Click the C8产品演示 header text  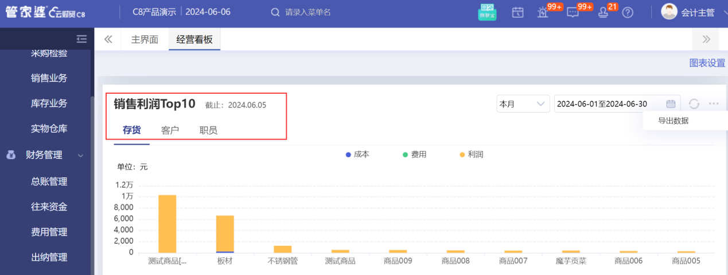(x=154, y=12)
